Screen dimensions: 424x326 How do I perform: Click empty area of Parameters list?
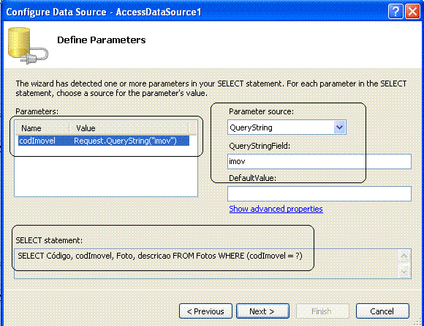(106, 174)
